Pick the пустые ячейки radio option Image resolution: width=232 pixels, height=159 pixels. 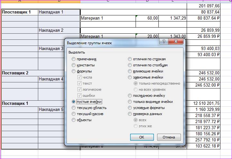(x=74, y=102)
